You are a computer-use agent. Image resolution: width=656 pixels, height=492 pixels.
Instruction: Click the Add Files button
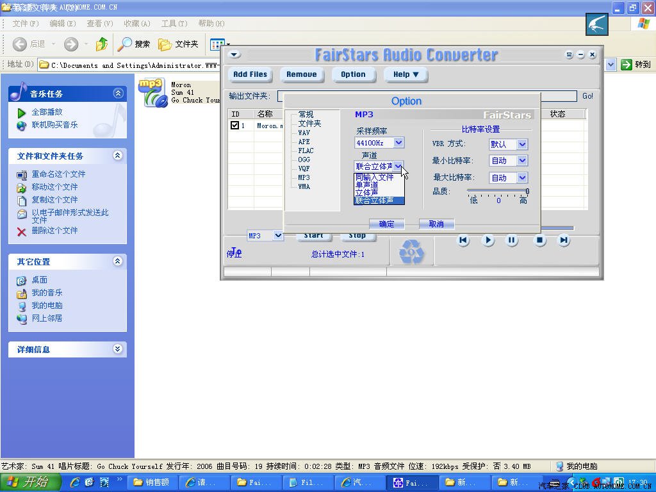click(x=250, y=74)
